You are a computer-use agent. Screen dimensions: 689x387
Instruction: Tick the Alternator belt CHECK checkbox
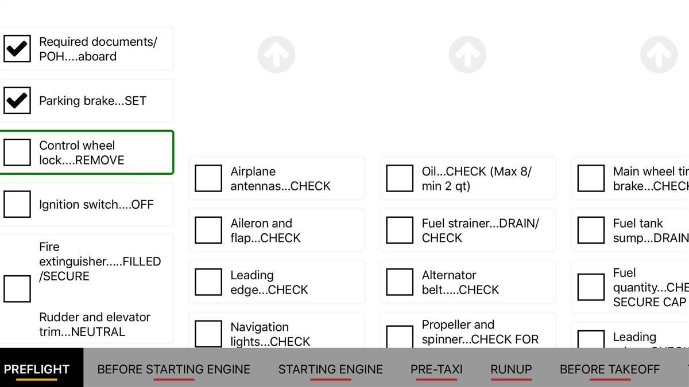point(400,282)
